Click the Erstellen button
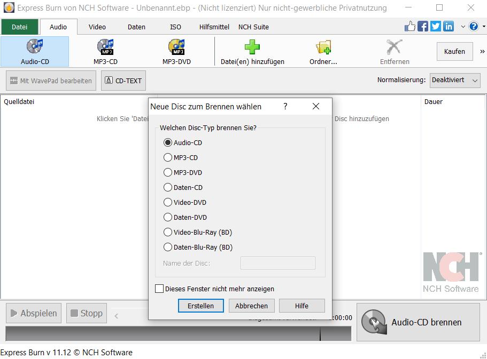The width and height of the screenshot is (487, 359). [x=200, y=306]
